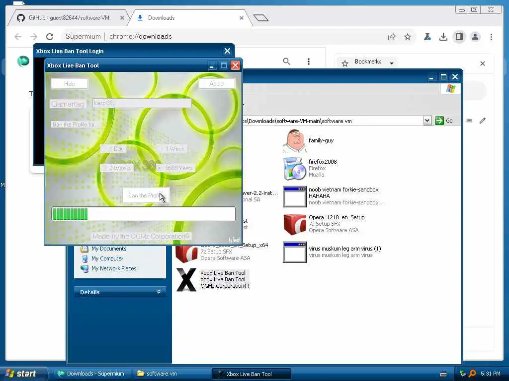Select the 1 Day ban option
The width and height of the screenshot is (509, 381).
[114, 149]
